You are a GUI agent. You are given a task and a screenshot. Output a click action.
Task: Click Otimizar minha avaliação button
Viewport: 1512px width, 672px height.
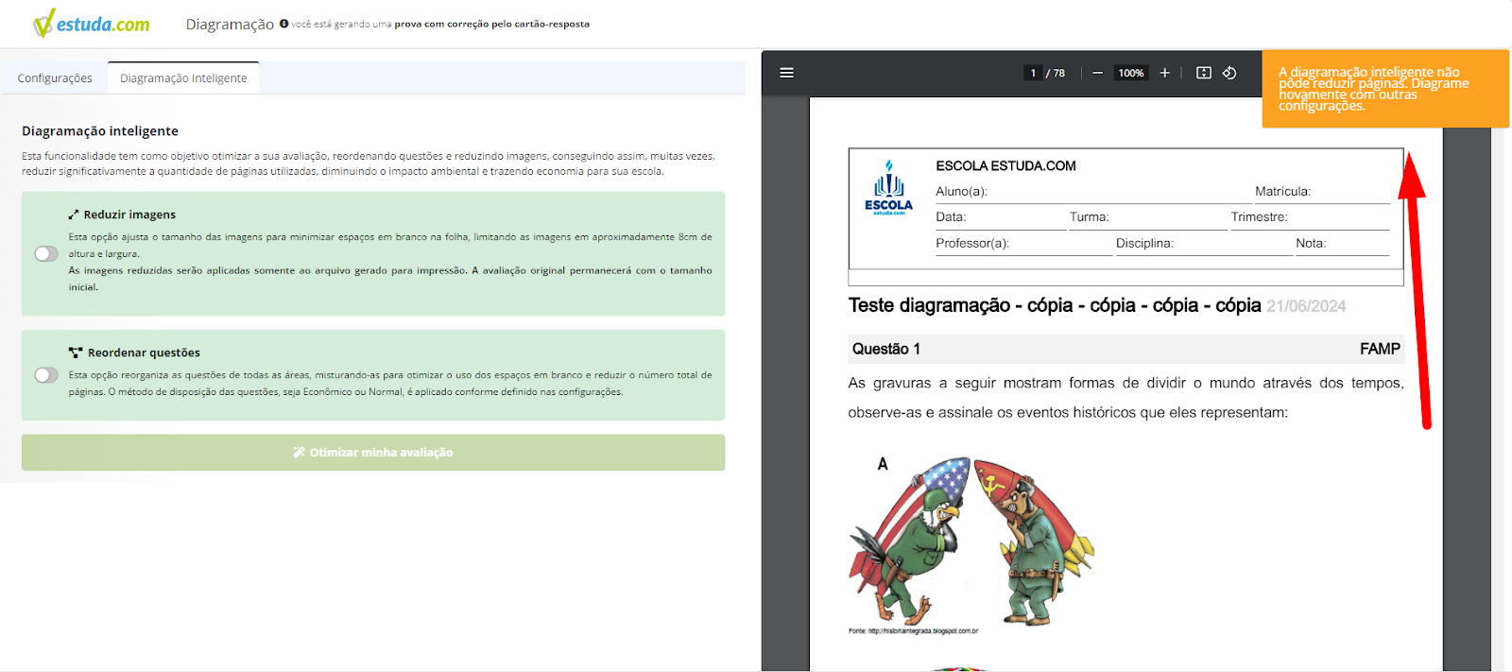(x=373, y=453)
